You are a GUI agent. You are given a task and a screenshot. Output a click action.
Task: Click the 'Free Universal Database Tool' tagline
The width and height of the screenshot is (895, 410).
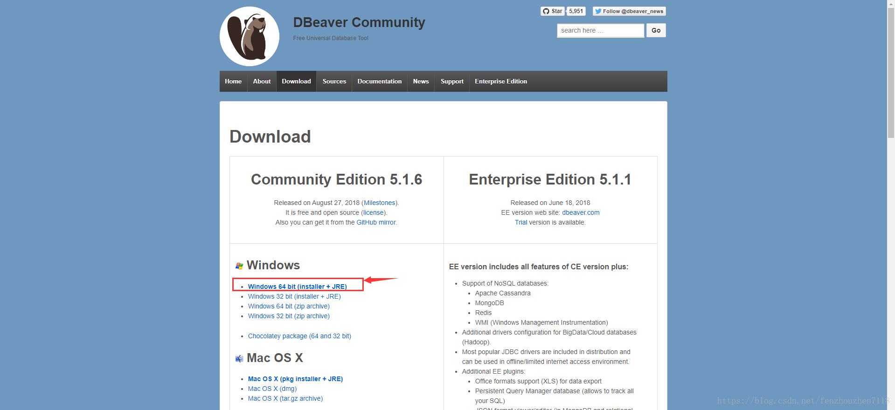(331, 38)
